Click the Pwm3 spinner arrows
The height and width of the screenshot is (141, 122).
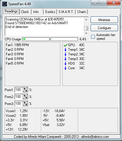click(25, 104)
